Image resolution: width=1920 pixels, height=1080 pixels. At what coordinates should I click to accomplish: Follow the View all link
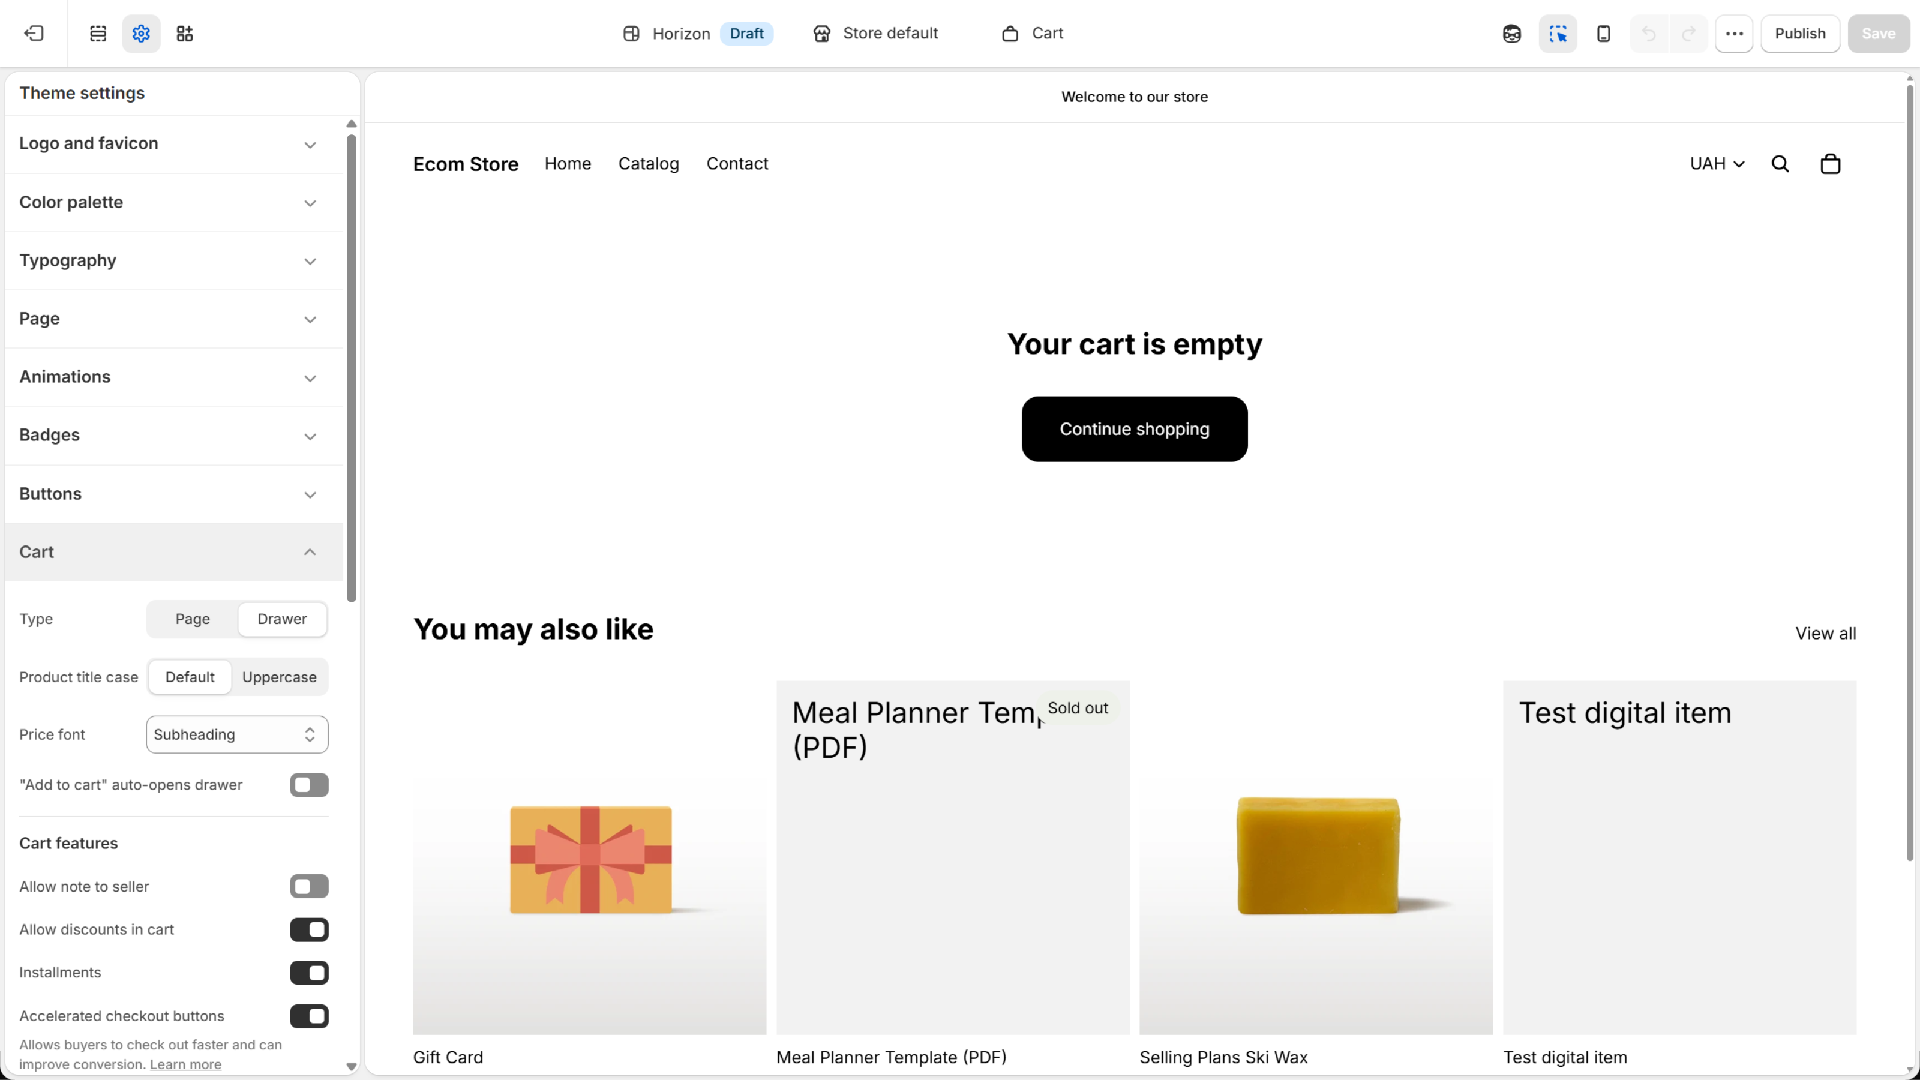point(1825,634)
